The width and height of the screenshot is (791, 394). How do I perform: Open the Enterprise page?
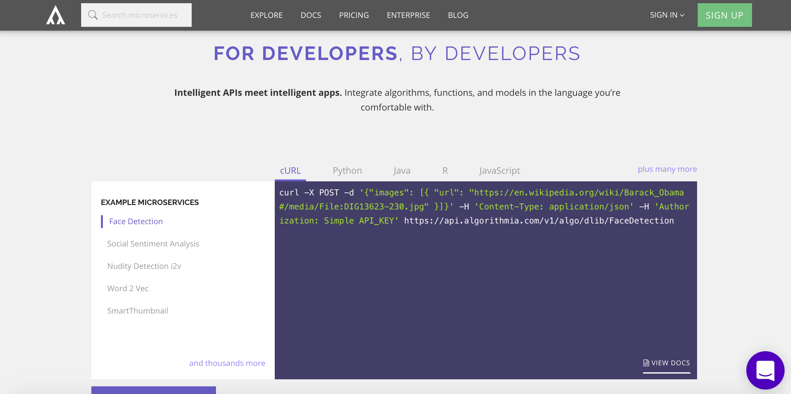click(408, 15)
